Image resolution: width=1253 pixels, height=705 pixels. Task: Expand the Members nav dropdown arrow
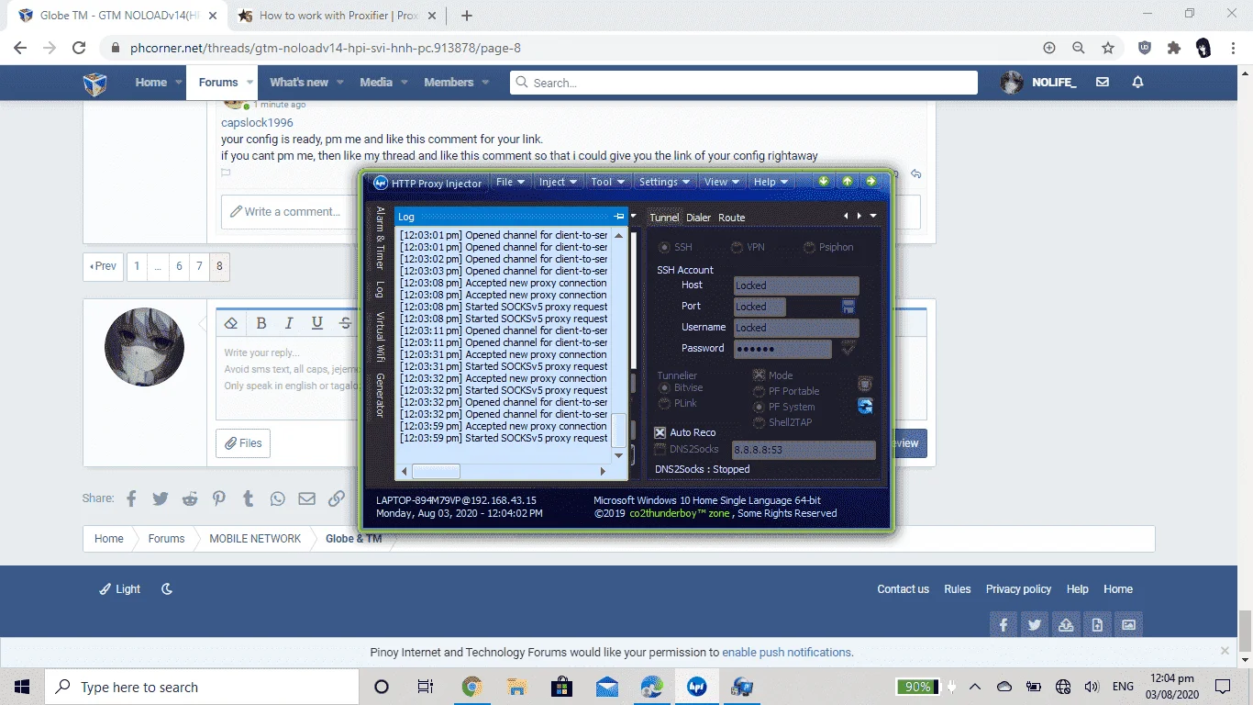coord(485,83)
